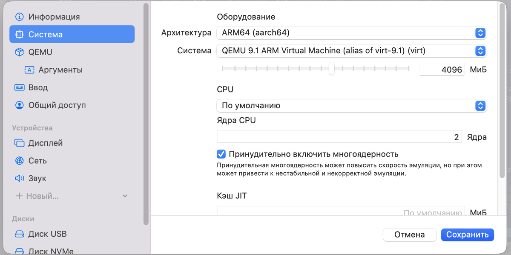Viewport: 511px width, 255px height.
Task: Click the Информация info icon in the sidebar
Action: click(x=20, y=17)
